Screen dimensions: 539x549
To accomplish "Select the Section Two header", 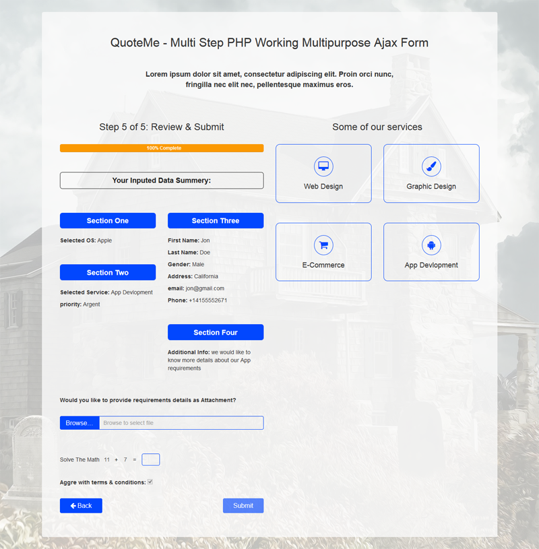I will click(108, 272).
